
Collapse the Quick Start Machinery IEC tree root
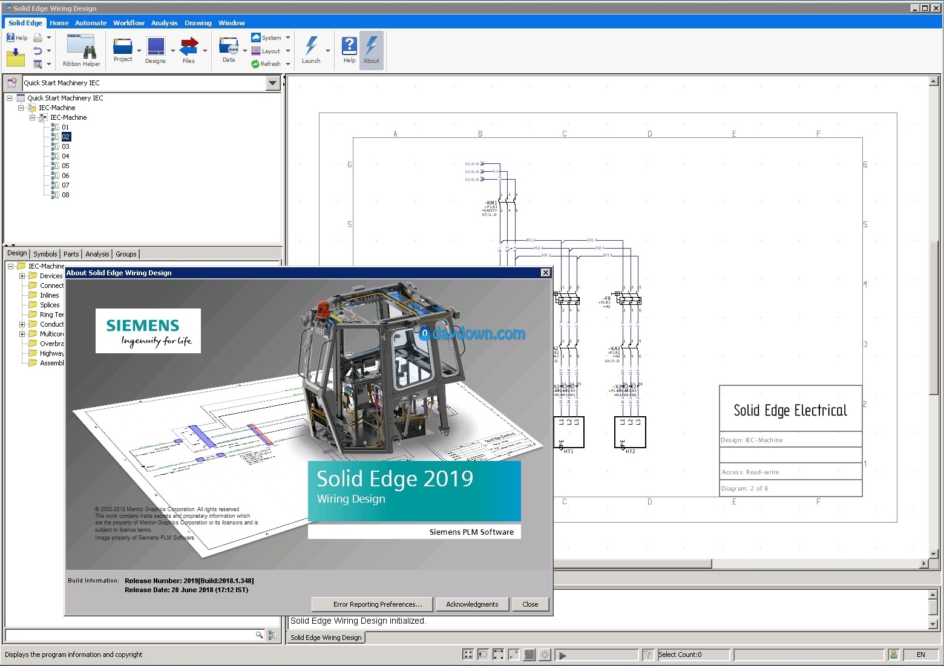click(10, 98)
